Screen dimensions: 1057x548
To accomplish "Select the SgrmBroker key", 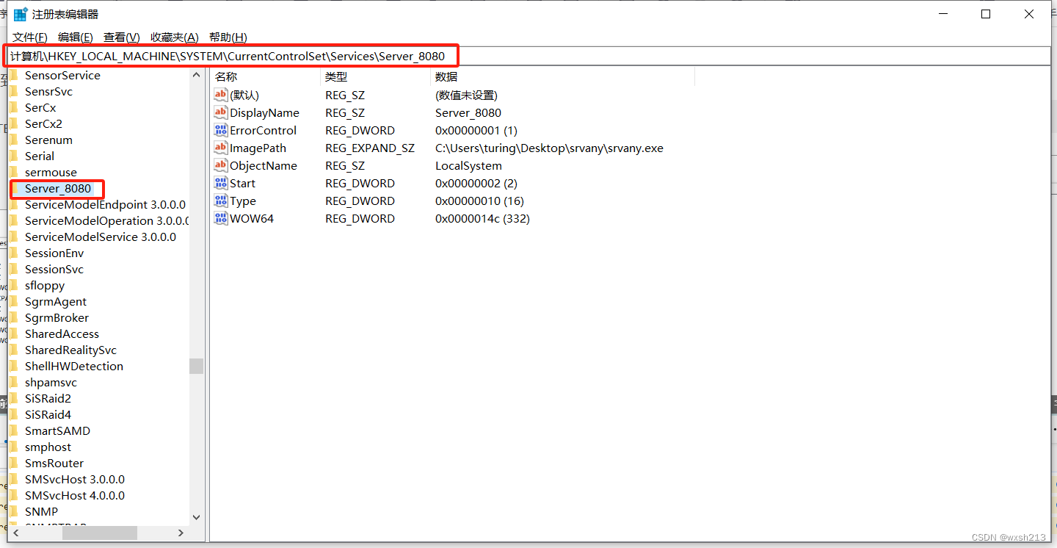I will coord(57,317).
